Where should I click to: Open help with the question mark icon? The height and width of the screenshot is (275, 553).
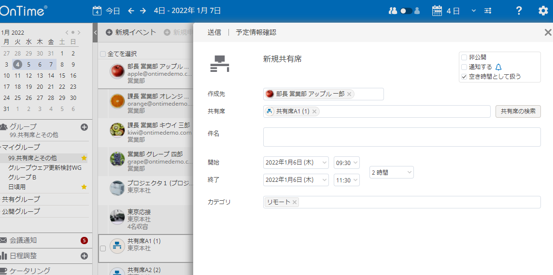click(518, 11)
